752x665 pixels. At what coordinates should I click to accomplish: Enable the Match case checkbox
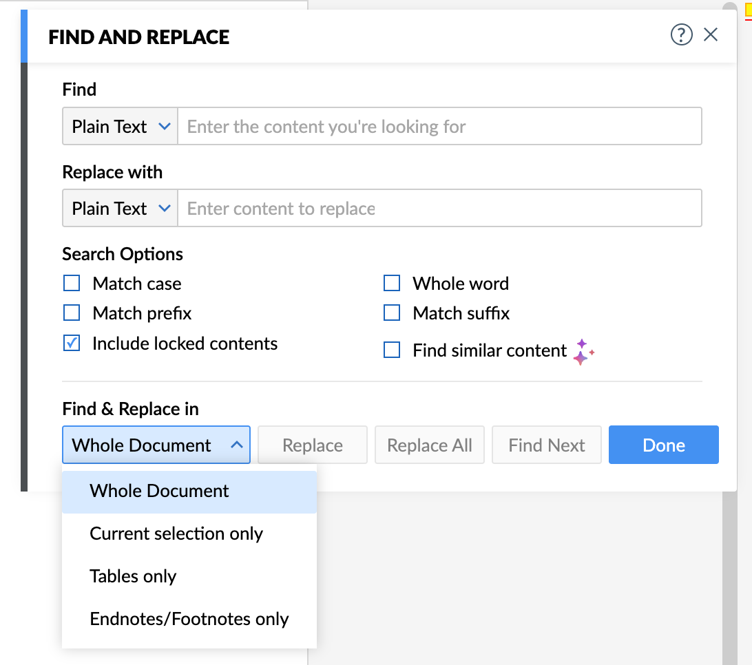click(x=72, y=283)
